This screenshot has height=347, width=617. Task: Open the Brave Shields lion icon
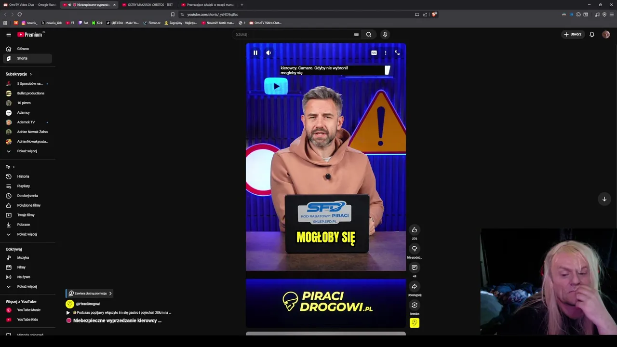[x=434, y=14]
